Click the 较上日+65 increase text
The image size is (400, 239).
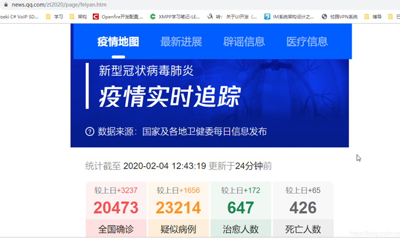click(303, 190)
